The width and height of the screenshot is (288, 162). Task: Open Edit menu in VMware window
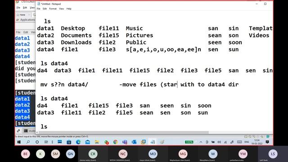click(x=25, y=8)
